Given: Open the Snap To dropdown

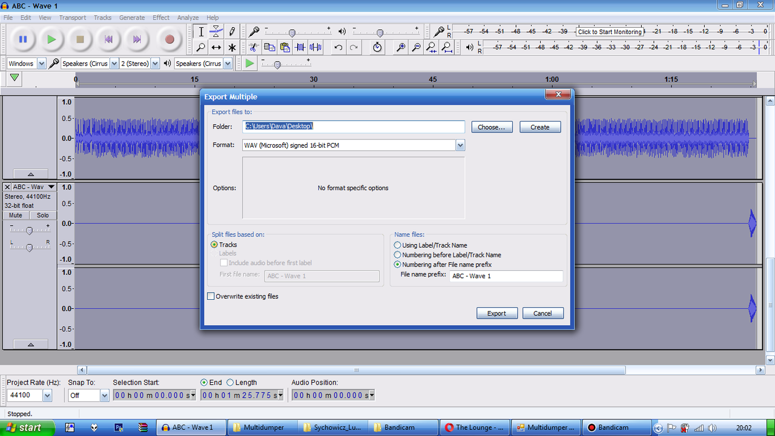Looking at the screenshot, I should 105,395.
